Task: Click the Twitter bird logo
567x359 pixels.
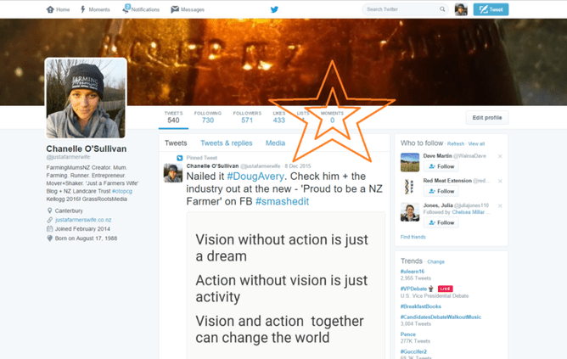Action: click(x=274, y=9)
